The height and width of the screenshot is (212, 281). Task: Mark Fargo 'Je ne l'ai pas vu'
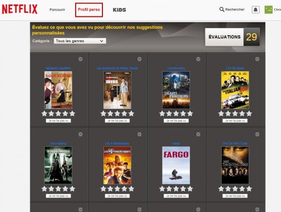tap(176, 196)
